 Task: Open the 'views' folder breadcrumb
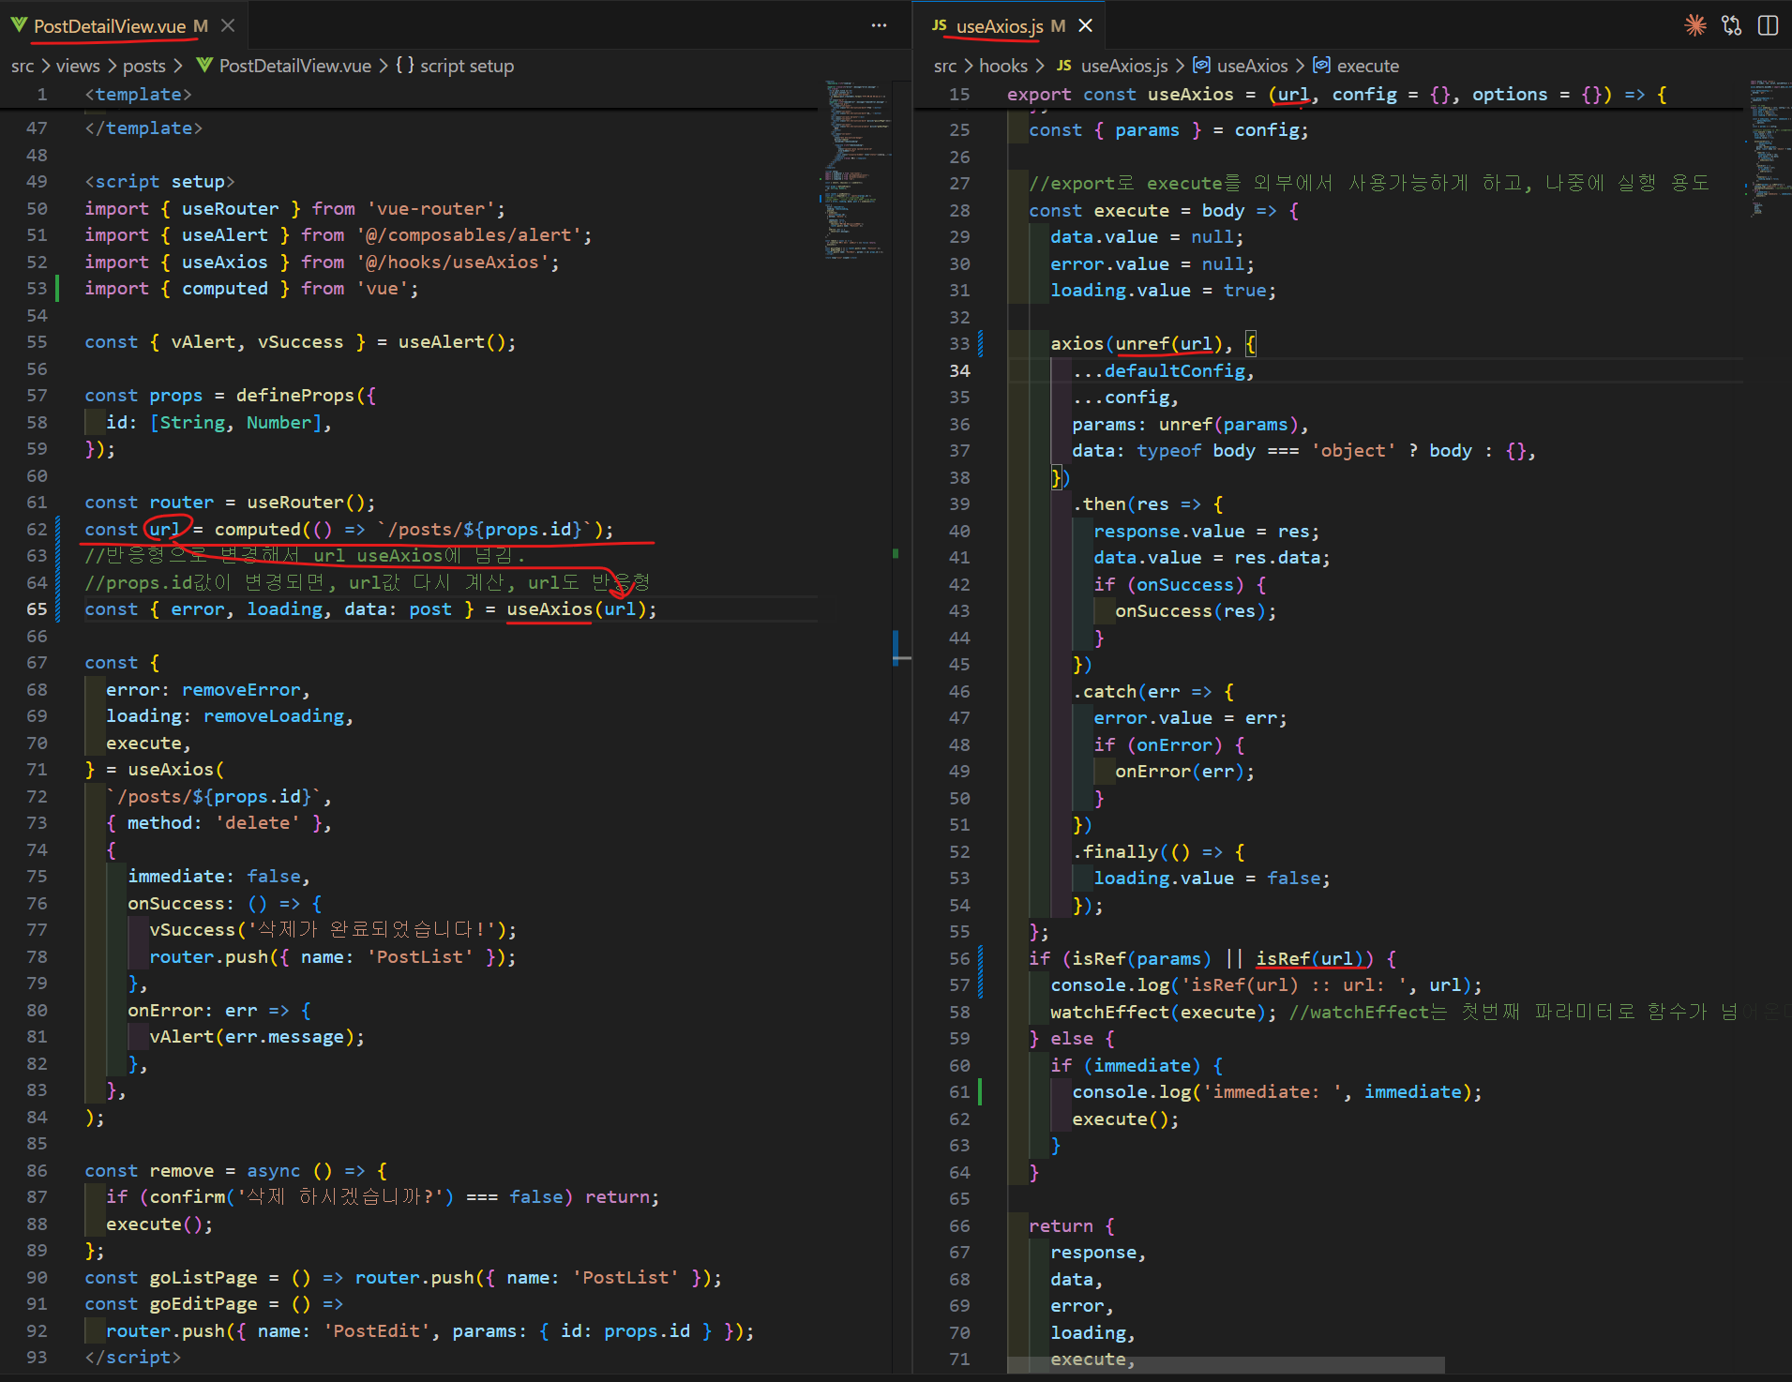pyautogui.click(x=78, y=66)
